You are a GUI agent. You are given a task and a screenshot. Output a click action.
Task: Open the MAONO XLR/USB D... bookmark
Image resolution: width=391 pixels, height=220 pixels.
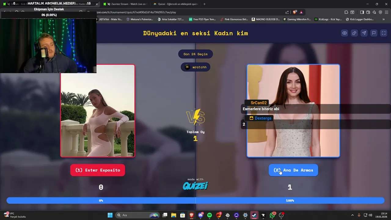coord(266,19)
